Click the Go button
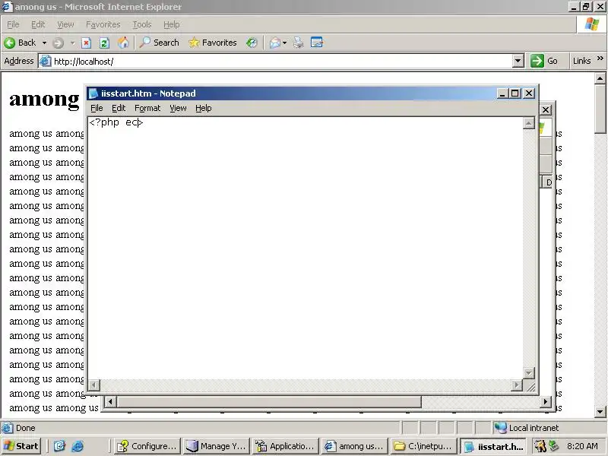The width and height of the screenshot is (608, 456). tap(544, 61)
